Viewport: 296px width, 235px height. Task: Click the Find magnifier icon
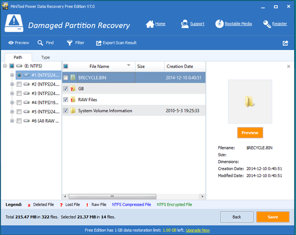tap(40, 43)
